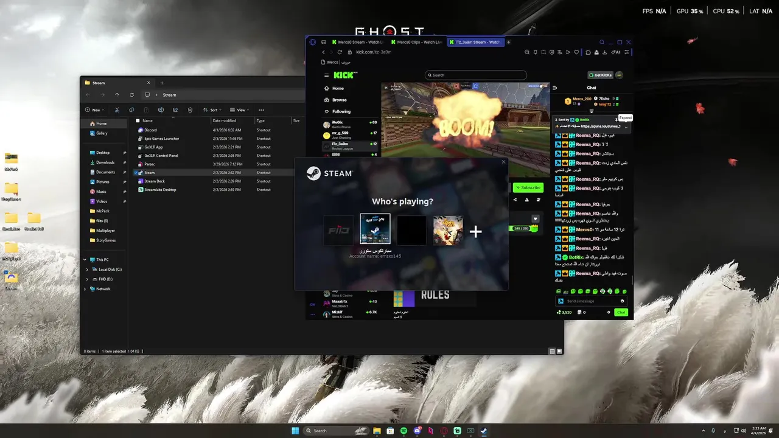Select Streamlabs Desktop shortcut row
This screenshot has width=779, height=438.
click(219, 190)
